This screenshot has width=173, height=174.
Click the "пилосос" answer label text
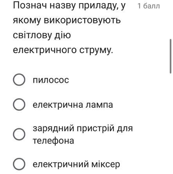coord(51,80)
